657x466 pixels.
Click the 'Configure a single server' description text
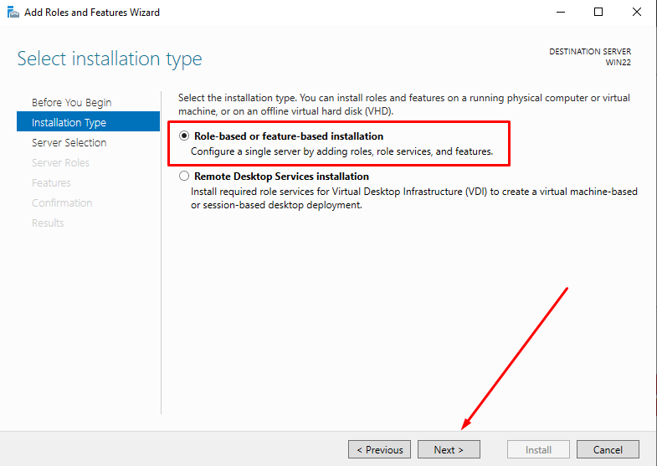point(341,152)
